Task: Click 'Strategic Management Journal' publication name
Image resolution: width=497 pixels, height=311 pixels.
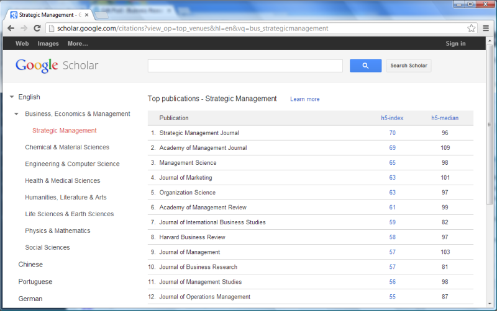Action: [x=199, y=133]
